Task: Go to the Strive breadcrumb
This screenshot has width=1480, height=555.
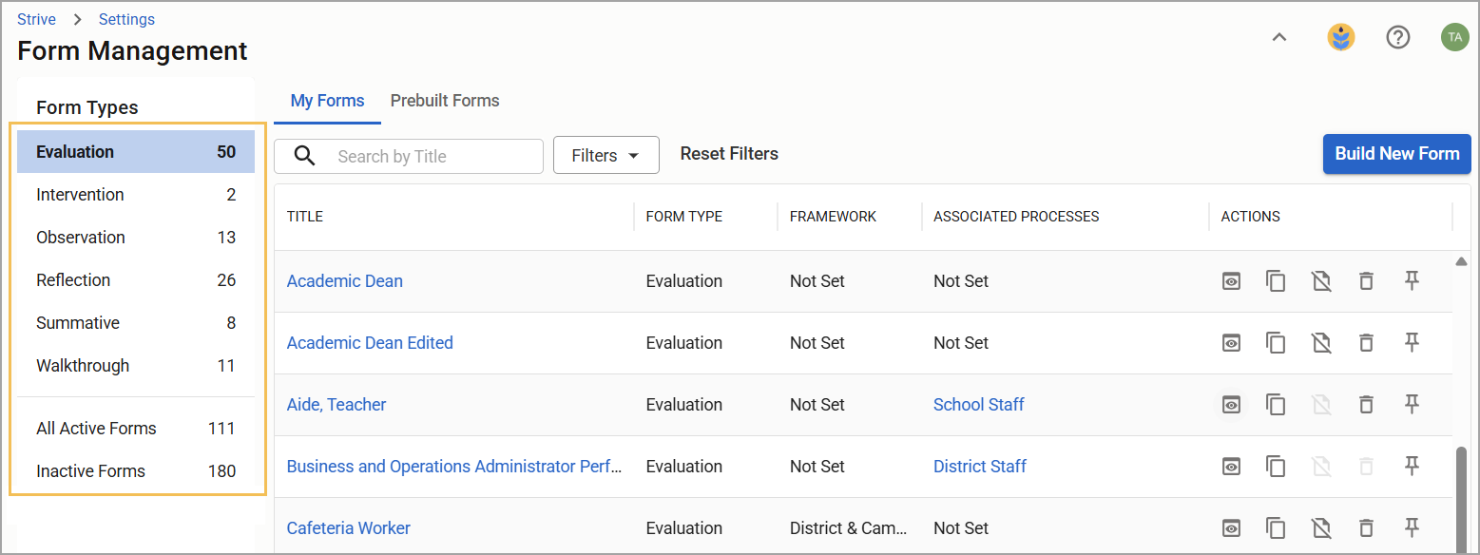Action: [x=36, y=19]
